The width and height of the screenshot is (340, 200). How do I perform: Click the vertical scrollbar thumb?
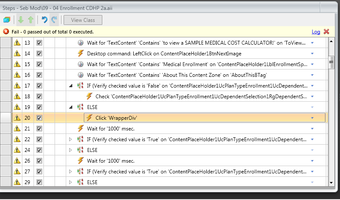click(x=331, y=62)
